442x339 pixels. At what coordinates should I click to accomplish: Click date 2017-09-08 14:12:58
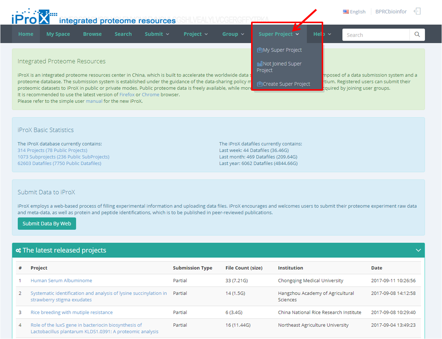coord(393,293)
